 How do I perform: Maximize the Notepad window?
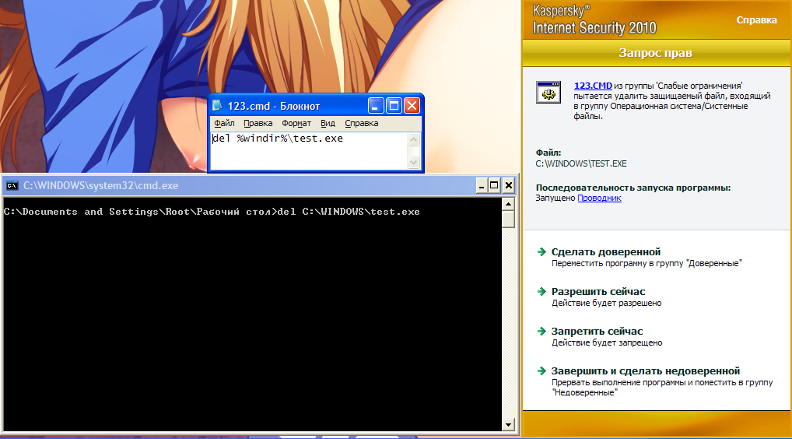pyautogui.click(x=394, y=106)
